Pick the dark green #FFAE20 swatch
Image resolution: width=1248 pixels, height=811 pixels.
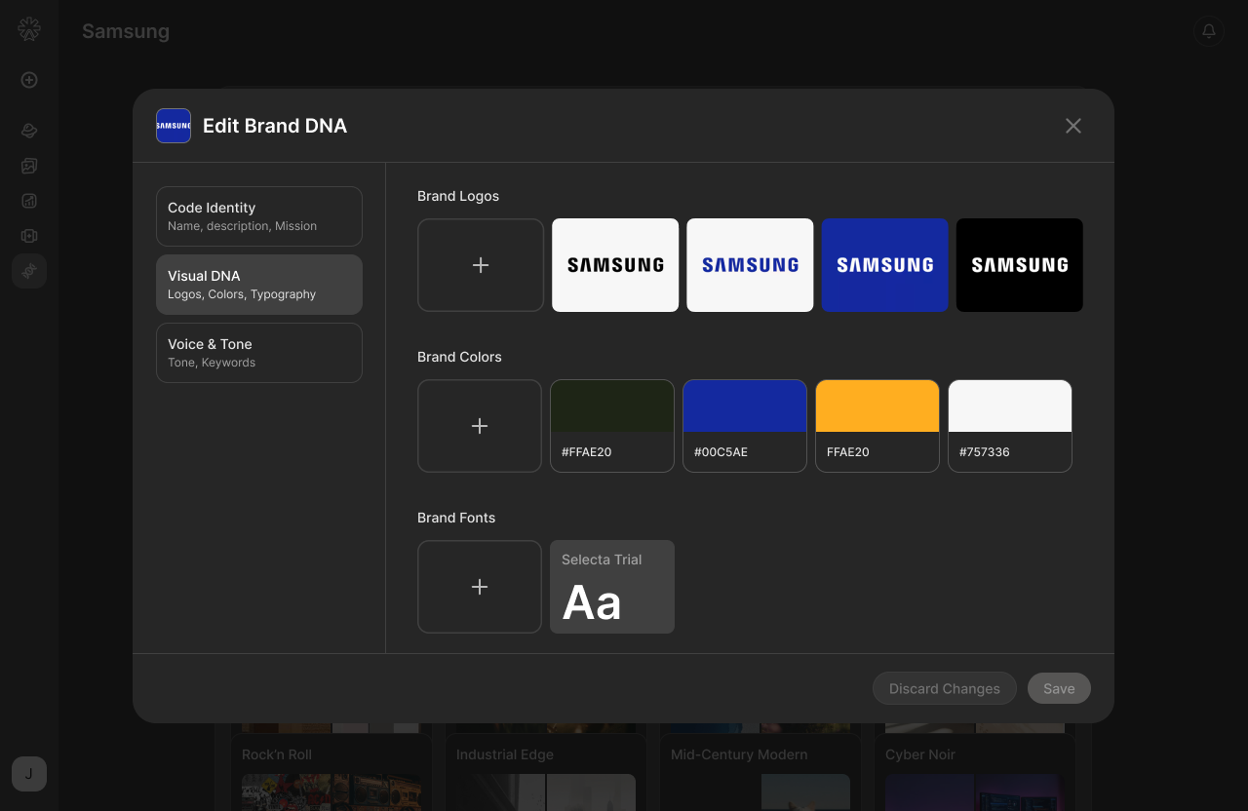(612, 426)
